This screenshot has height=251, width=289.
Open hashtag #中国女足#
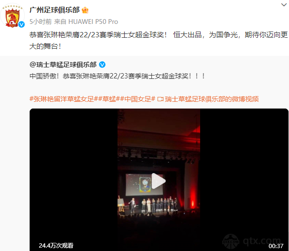pyautogui.click(x=138, y=99)
